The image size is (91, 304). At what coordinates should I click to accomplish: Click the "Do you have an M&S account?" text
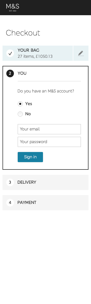46,91
